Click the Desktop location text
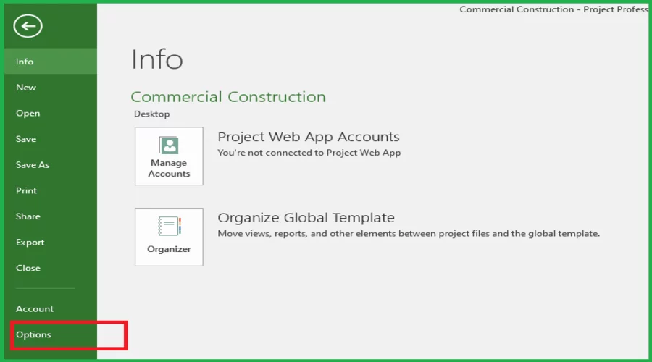 click(152, 114)
